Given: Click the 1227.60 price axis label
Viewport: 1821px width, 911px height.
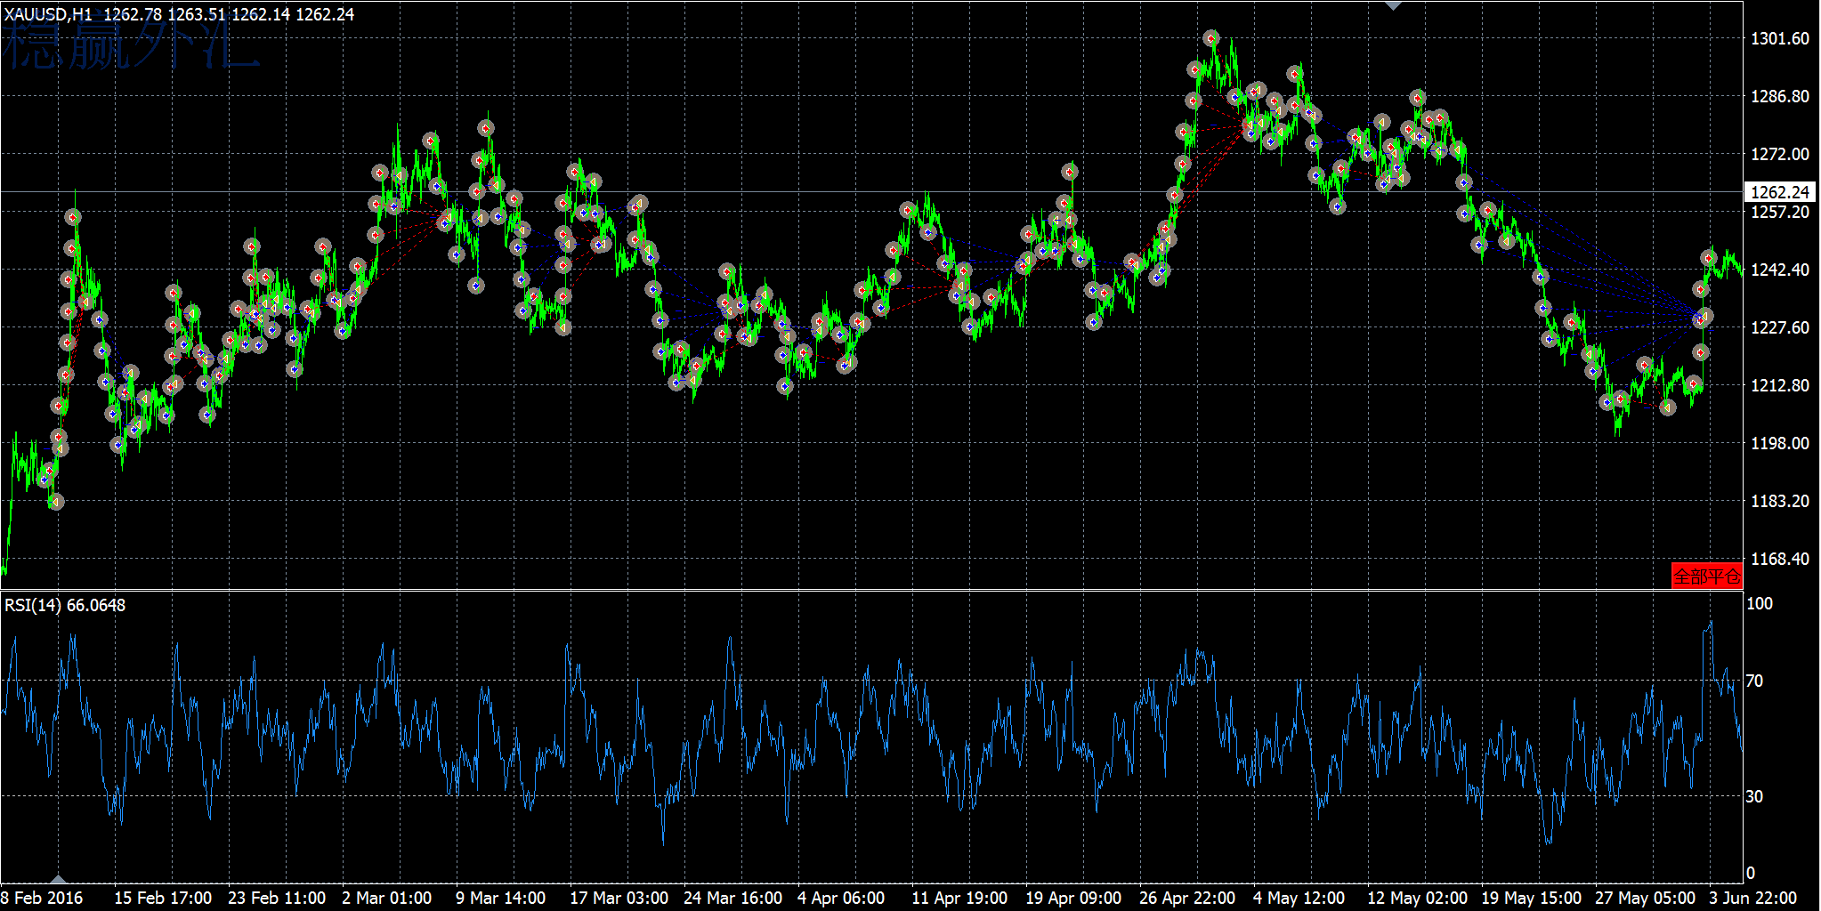Looking at the screenshot, I should (x=1780, y=327).
